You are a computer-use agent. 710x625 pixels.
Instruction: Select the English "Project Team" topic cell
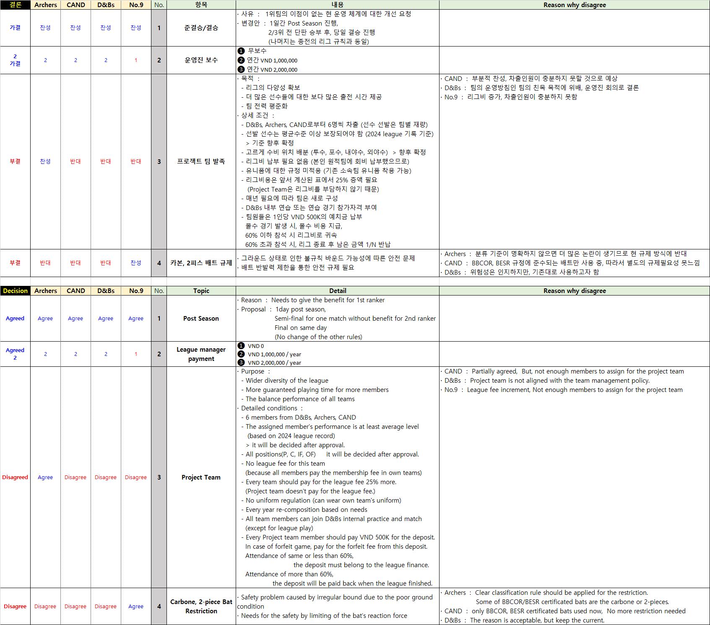pos(201,477)
